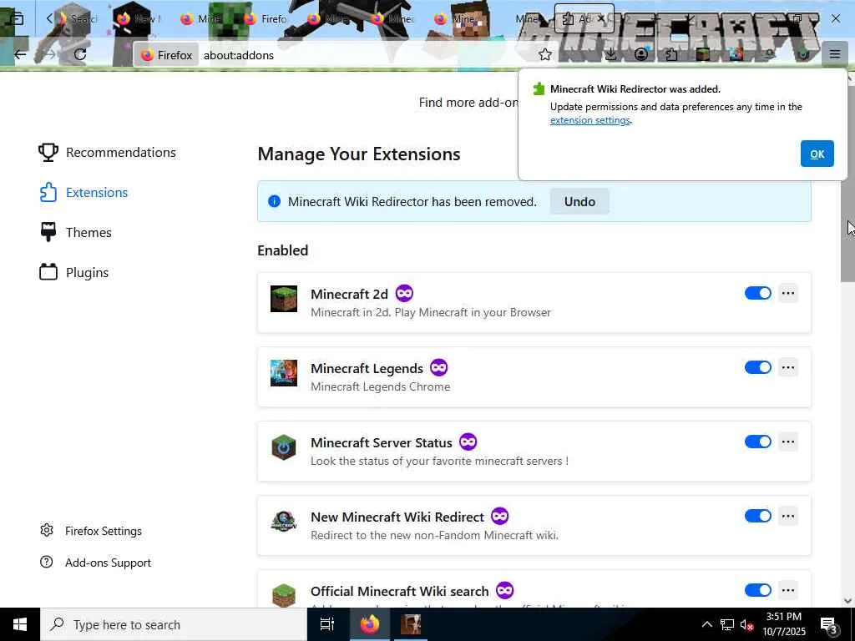
Task: Open Windows Start menu
Action: point(20,624)
